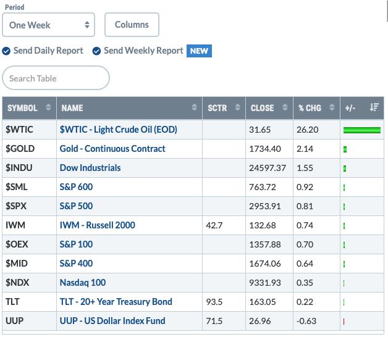This screenshot has width=388, height=337.
Task: Click the % change value -0.63
Action: (306, 321)
